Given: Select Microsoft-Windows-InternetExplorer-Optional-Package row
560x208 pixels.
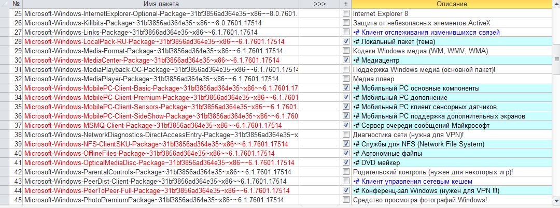Looking at the screenshot, I should pyautogui.click(x=161, y=13).
